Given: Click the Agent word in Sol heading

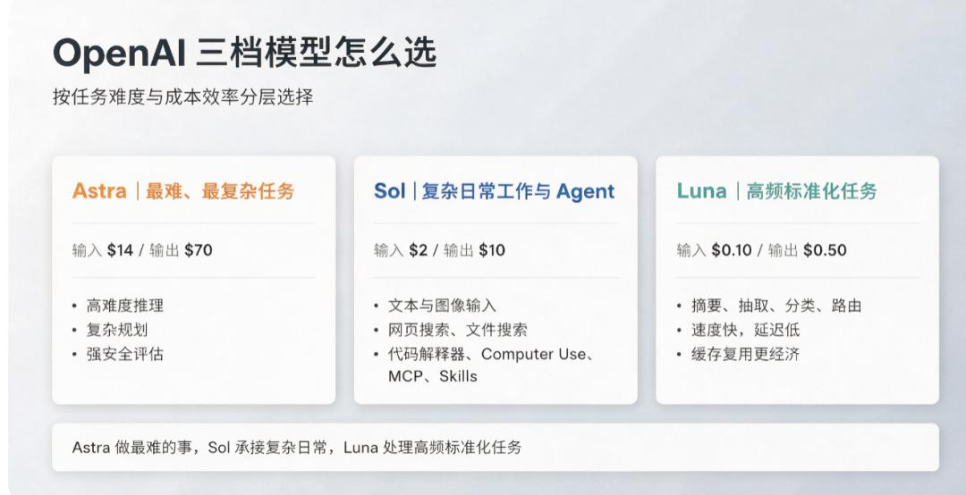Looking at the screenshot, I should 585,192.
